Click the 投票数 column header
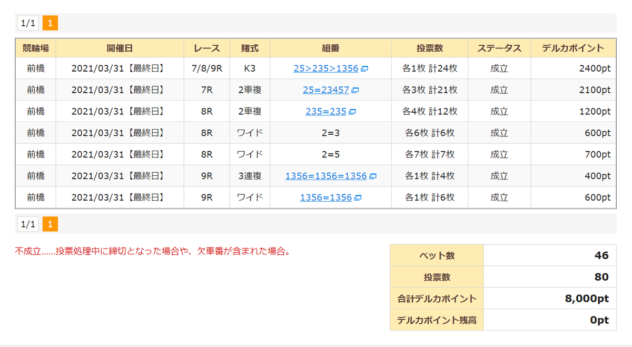This screenshot has height=347, width=632. (x=430, y=48)
